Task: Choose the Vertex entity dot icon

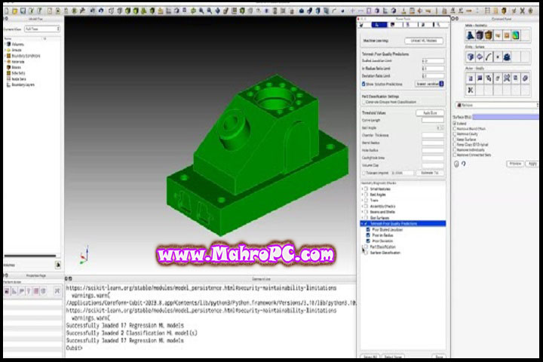Action: tap(498, 57)
